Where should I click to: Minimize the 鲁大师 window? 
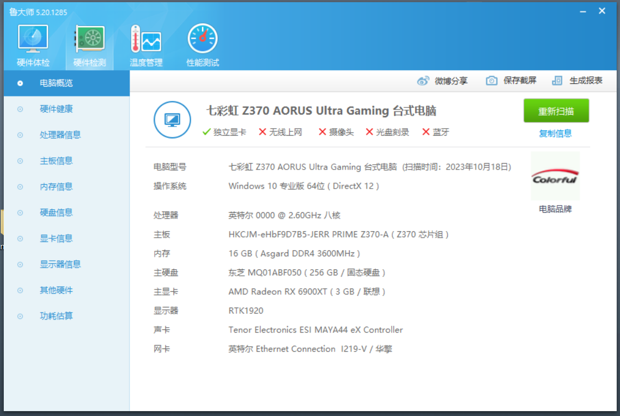(583, 12)
